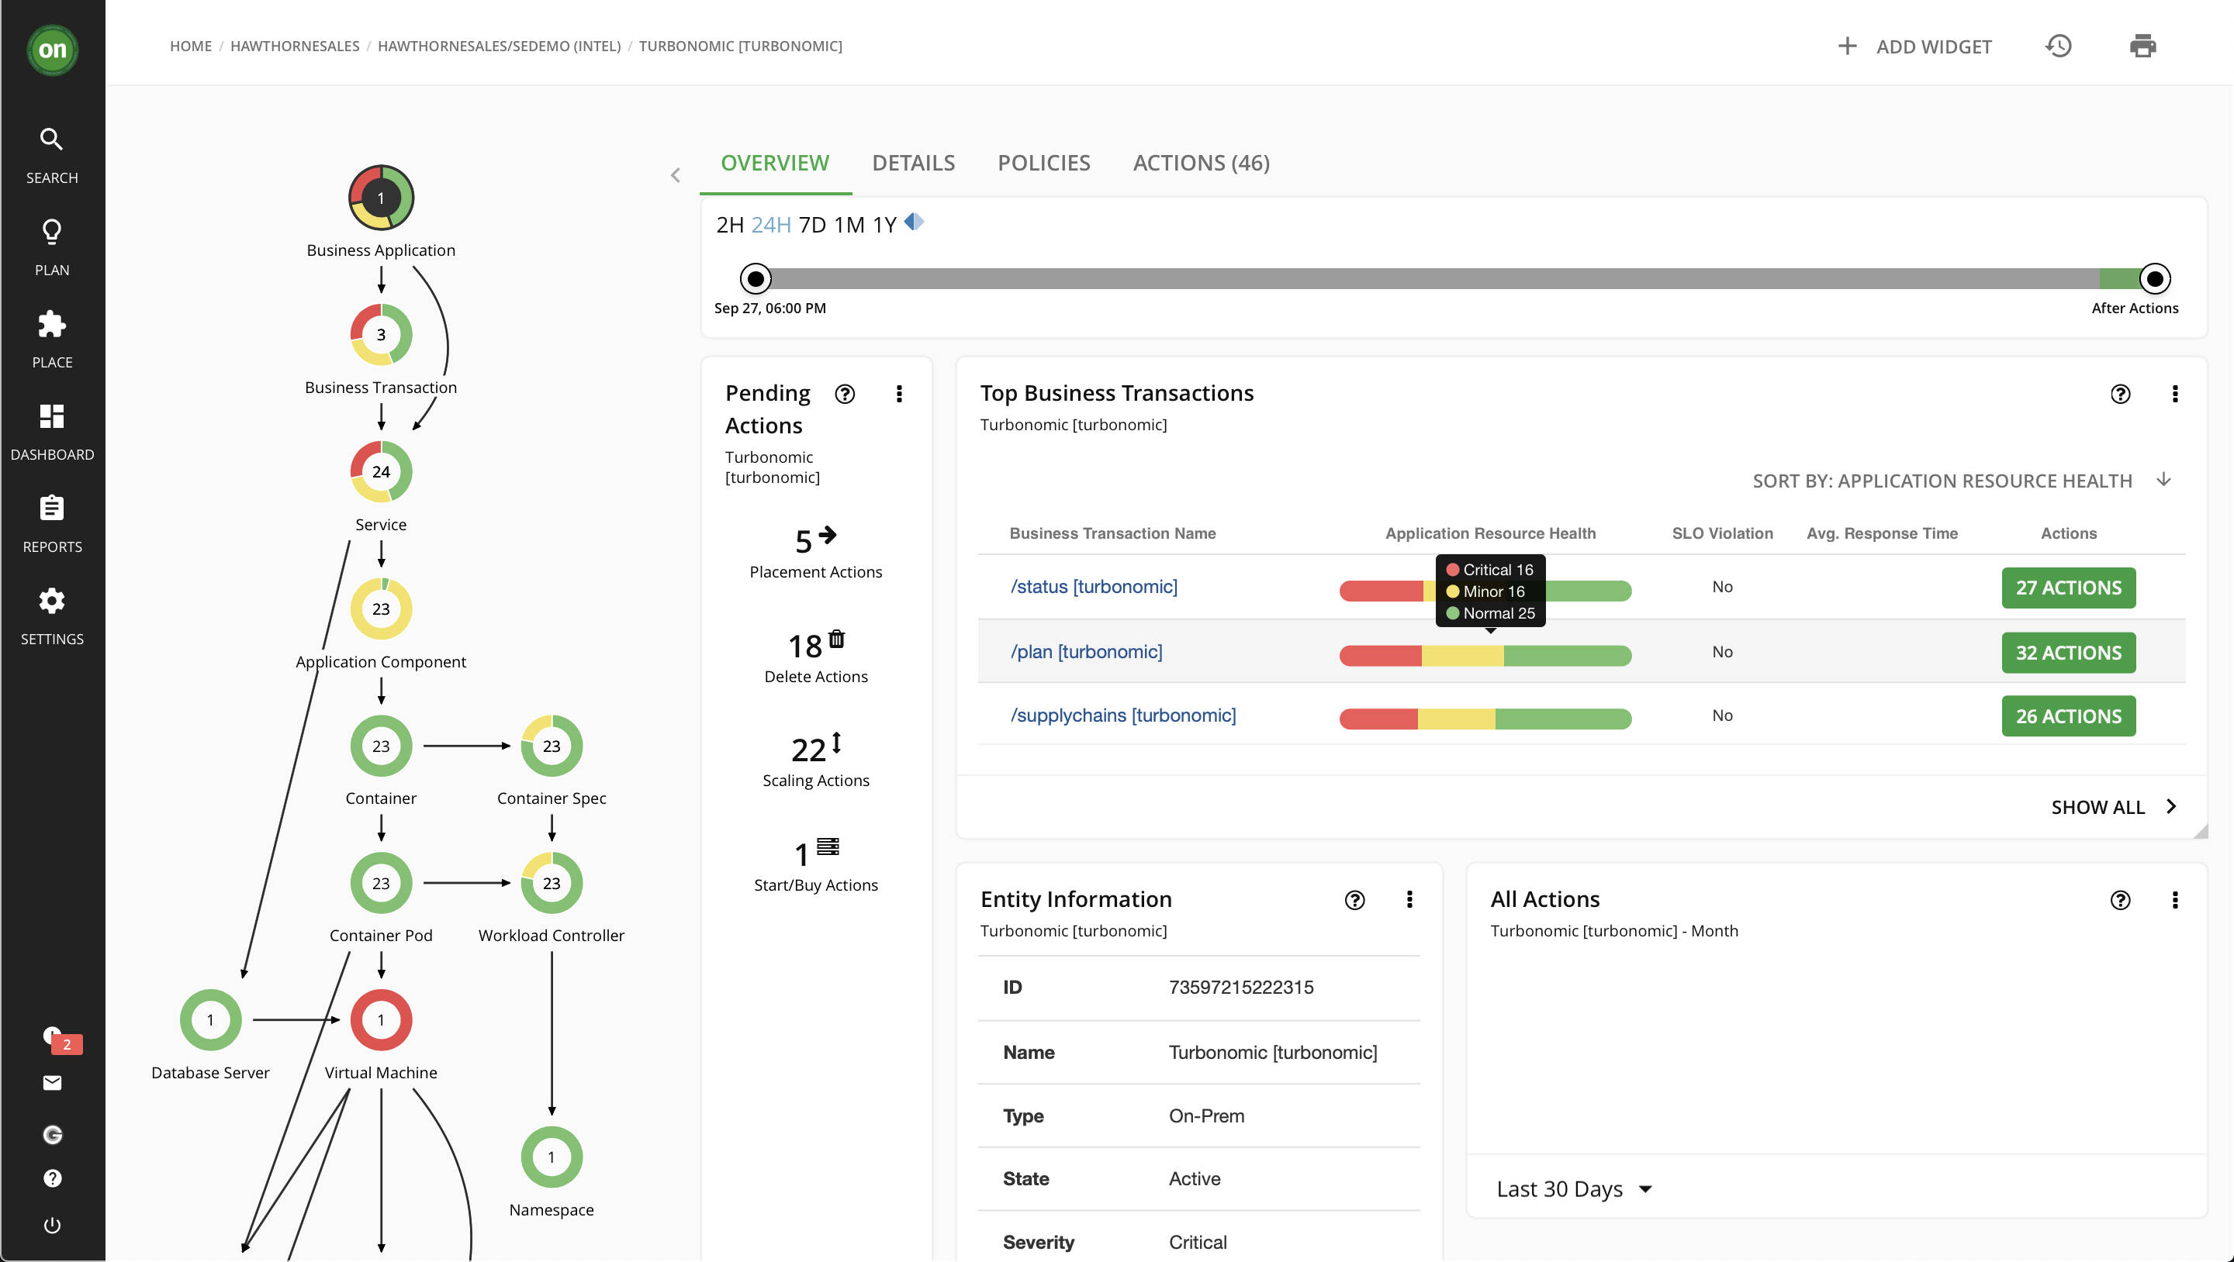
Task: Open Settings from the sidebar
Action: tap(52, 614)
